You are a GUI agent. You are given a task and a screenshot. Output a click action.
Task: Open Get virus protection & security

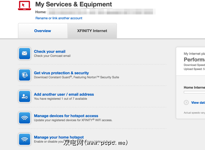click(61, 73)
